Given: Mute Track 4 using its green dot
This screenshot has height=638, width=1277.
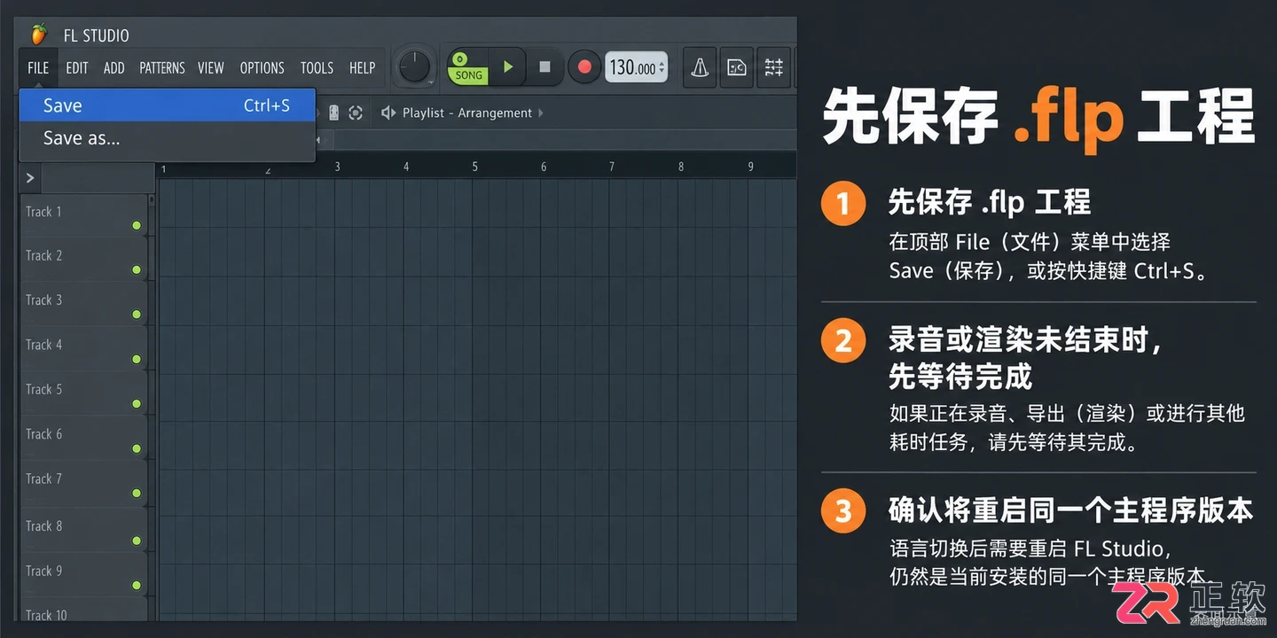Looking at the screenshot, I should (137, 359).
